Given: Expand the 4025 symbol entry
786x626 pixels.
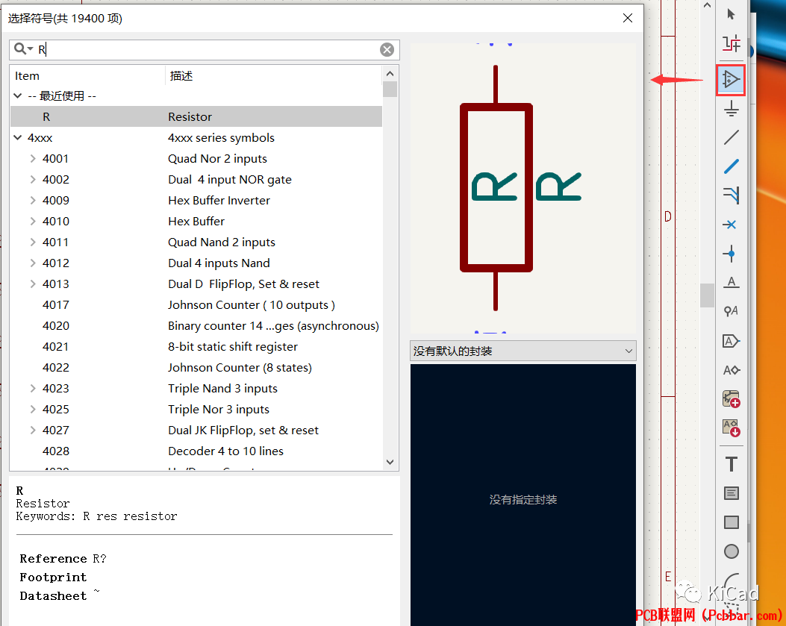Looking at the screenshot, I should tap(33, 409).
